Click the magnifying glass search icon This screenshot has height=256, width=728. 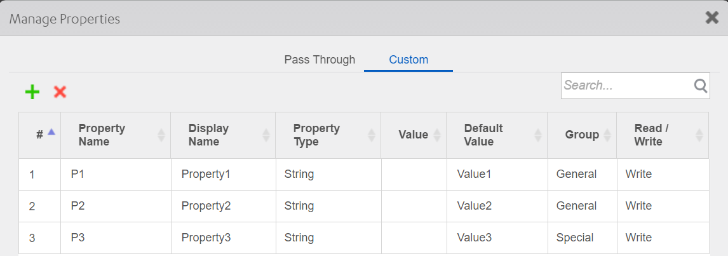point(700,86)
